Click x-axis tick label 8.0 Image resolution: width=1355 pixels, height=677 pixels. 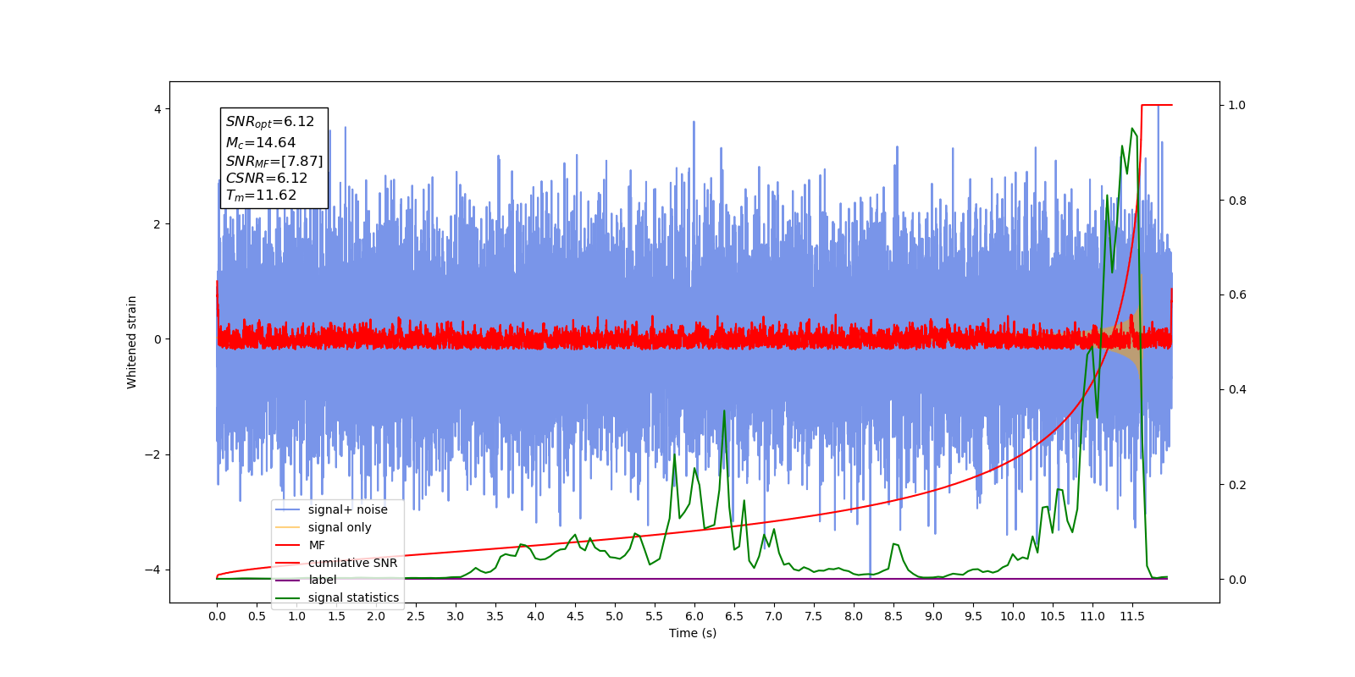[854, 616]
